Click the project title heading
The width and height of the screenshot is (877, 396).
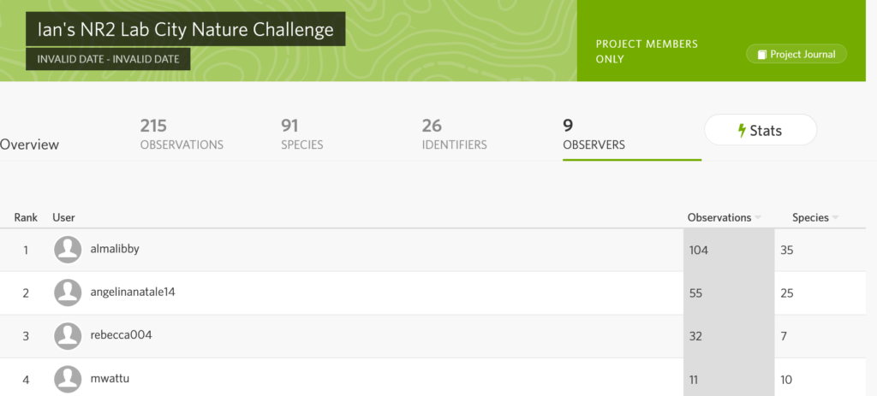point(185,30)
